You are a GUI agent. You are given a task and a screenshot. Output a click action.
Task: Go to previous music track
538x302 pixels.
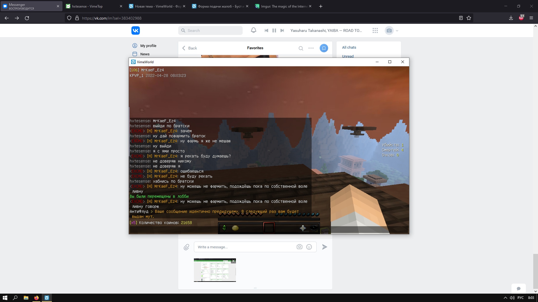(x=266, y=30)
